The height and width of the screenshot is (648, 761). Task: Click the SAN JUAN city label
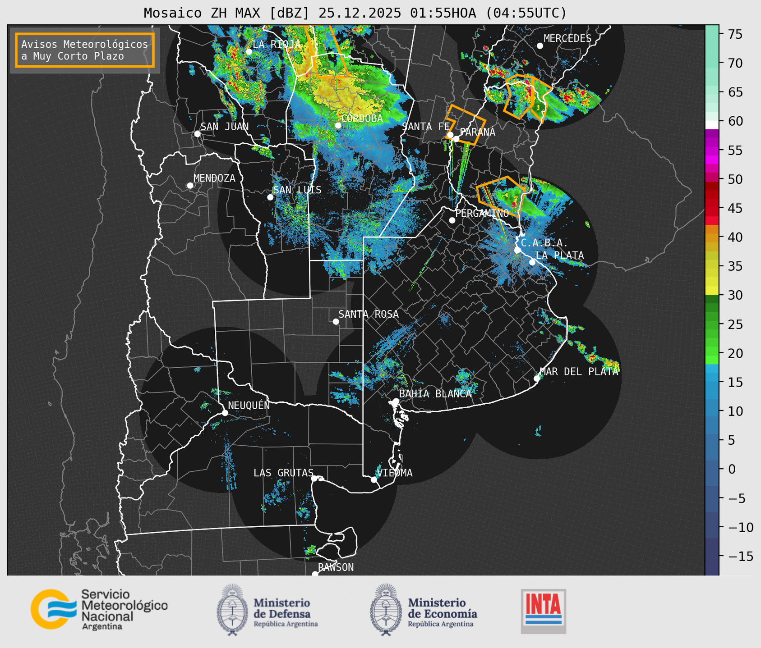[x=225, y=127]
